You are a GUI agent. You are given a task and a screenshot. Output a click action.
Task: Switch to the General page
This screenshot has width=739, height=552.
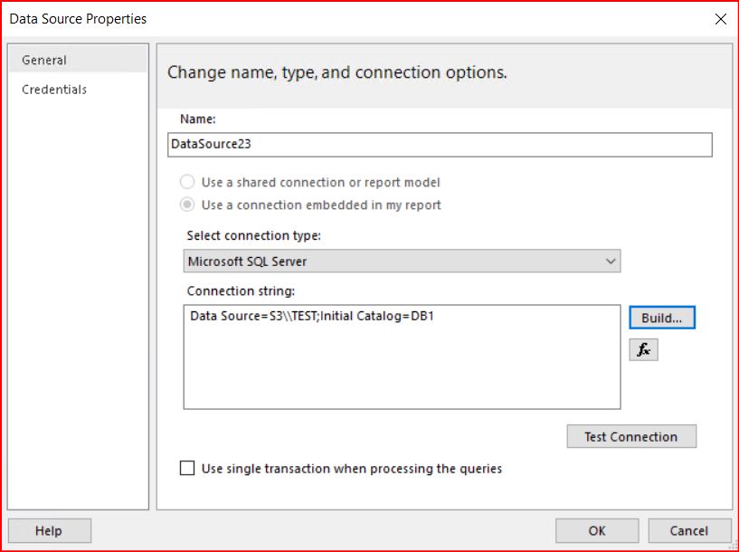(x=44, y=60)
